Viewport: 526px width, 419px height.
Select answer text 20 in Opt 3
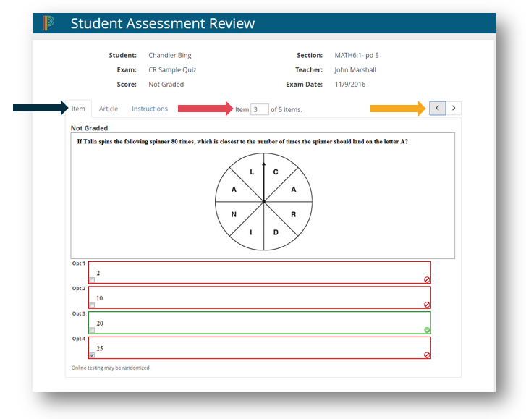[x=100, y=323]
